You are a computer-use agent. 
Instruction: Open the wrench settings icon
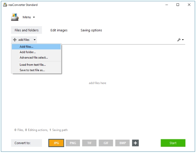click(x=179, y=40)
